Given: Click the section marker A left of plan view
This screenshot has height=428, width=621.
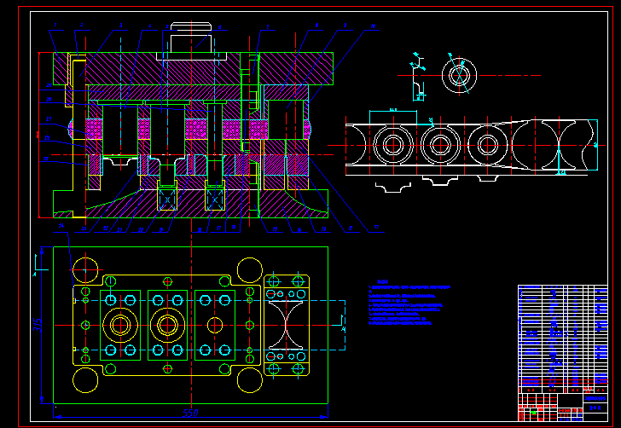Looking at the screenshot, I should (35, 273).
